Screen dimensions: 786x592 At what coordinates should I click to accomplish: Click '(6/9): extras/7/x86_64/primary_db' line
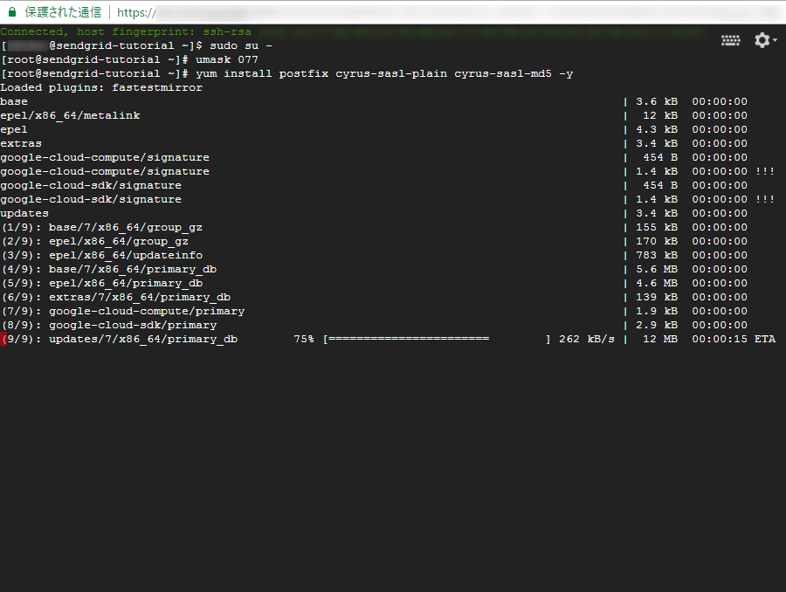click(x=116, y=298)
